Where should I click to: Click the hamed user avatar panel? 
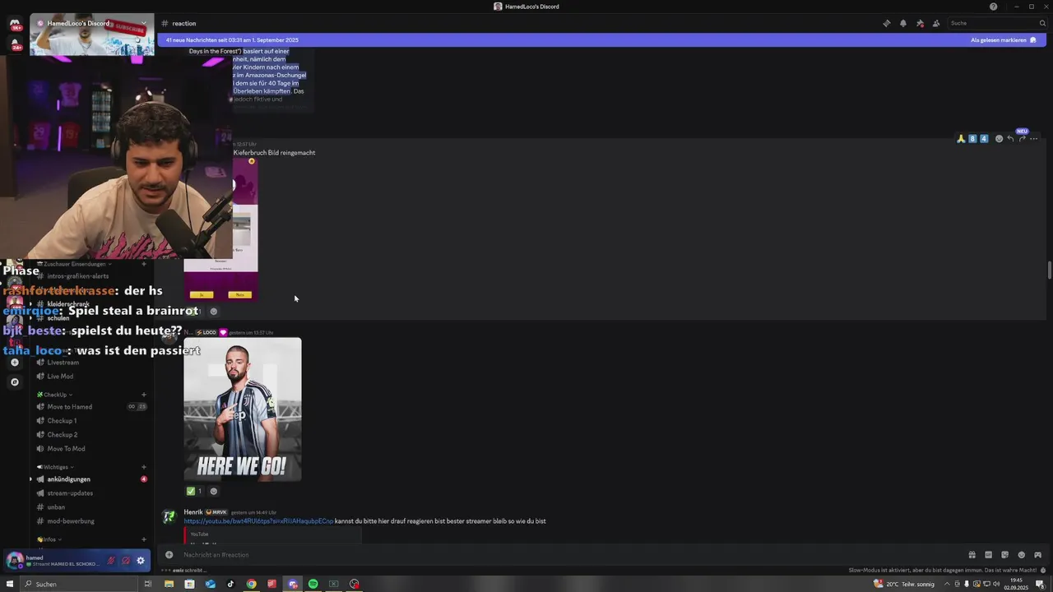53,561
